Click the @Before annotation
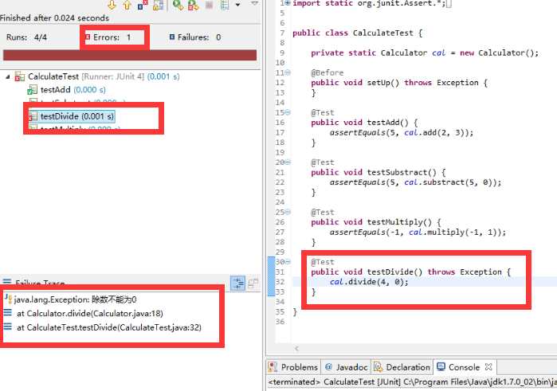This screenshot has width=557, height=391. point(328,72)
